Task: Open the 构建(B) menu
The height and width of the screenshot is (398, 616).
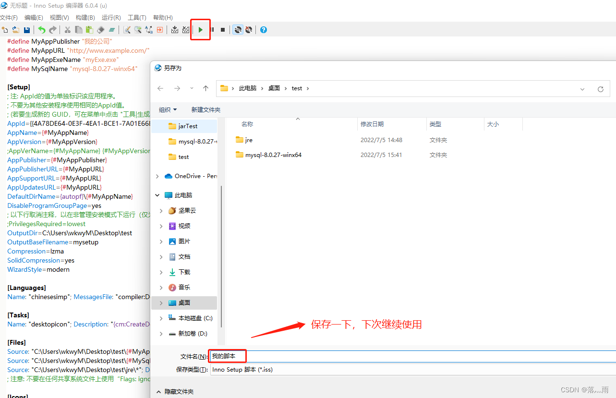Action: 85,18
